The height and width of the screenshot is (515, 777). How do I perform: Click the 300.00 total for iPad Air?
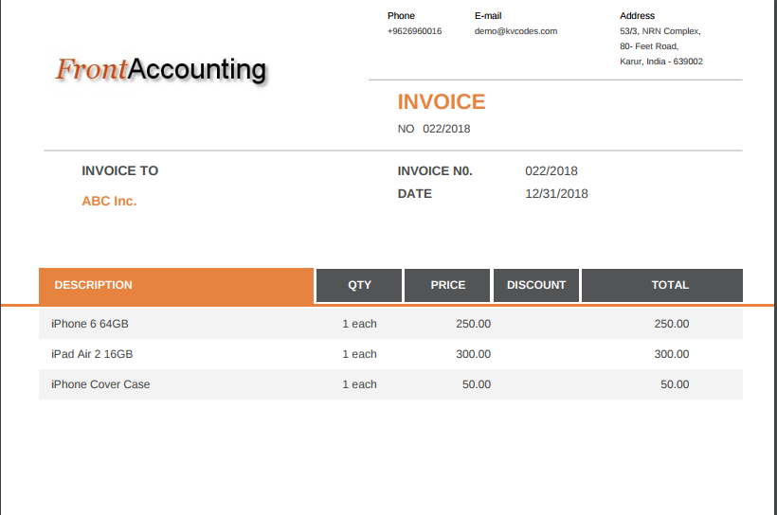click(x=671, y=354)
